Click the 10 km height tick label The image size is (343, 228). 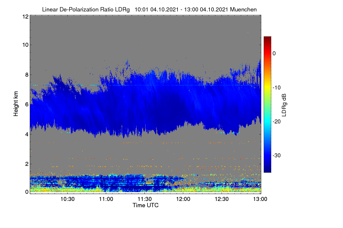click(x=25, y=44)
